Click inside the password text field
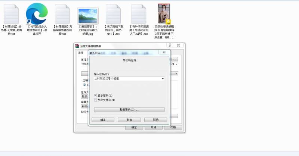Viewport: 299px width, 156px height. pos(127,79)
